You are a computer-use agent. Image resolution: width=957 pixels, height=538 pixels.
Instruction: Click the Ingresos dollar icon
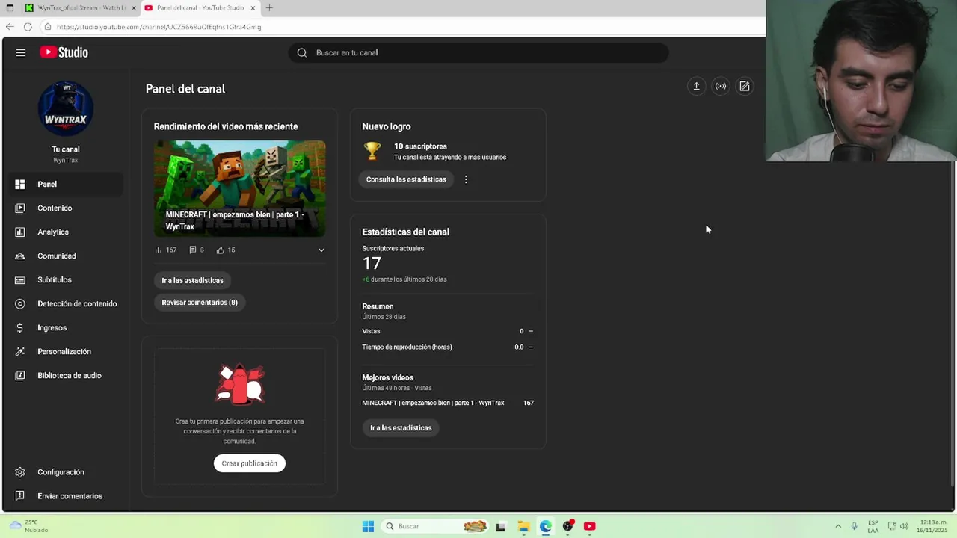pos(20,327)
